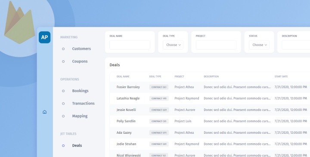Viewport: 310px width, 157px height.
Task: Select the Nicol Wisniewski deal name
Action: [x=128, y=155]
